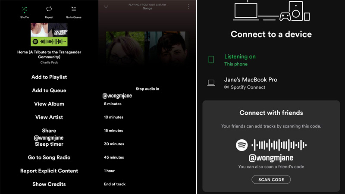Open the three-dot more options menu
This screenshot has height=194, width=345.
point(188,6)
